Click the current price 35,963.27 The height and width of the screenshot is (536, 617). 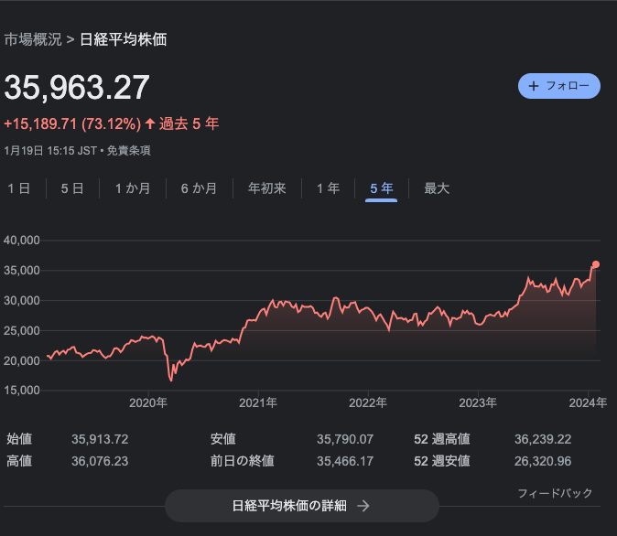[77, 88]
